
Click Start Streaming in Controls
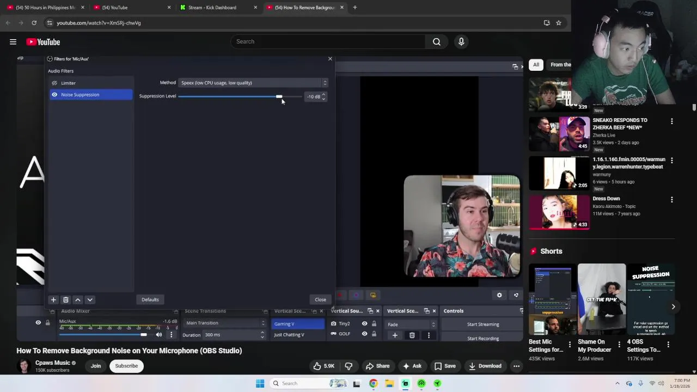click(482, 324)
